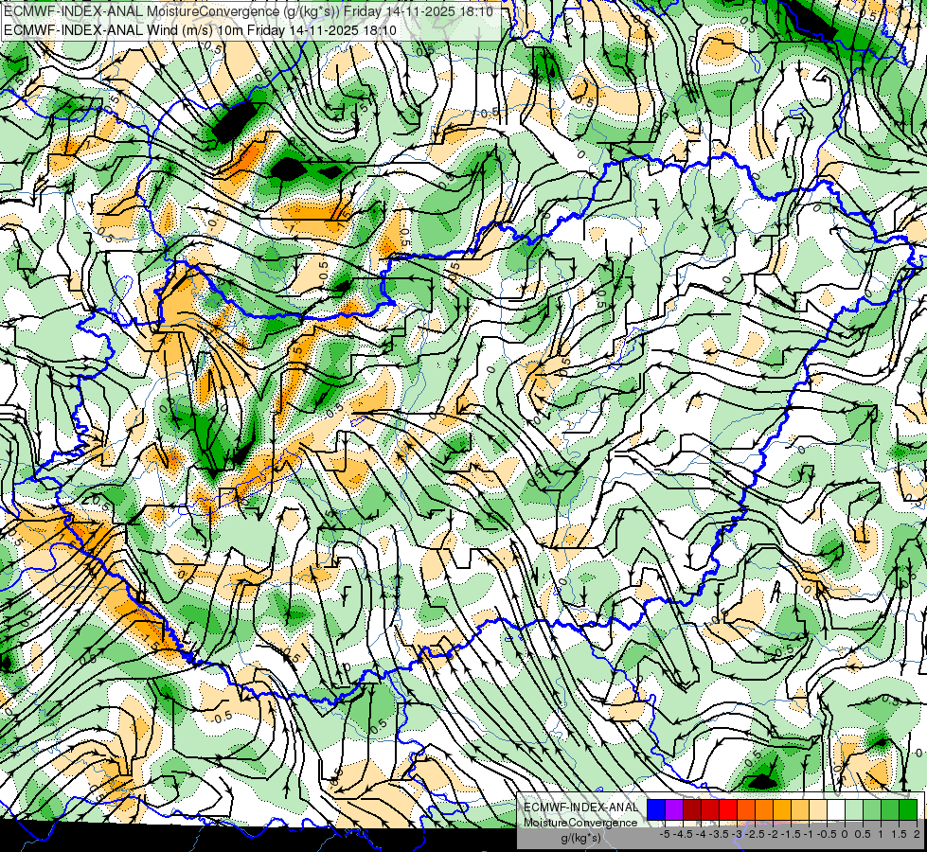Click the darkest green swatch left of 2
The height and width of the screenshot is (852, 927).
[x=908, y=809]
